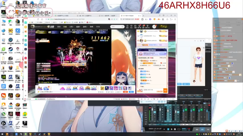
Task: Click the Douyu 开播 icon
Action: point(135,27)
